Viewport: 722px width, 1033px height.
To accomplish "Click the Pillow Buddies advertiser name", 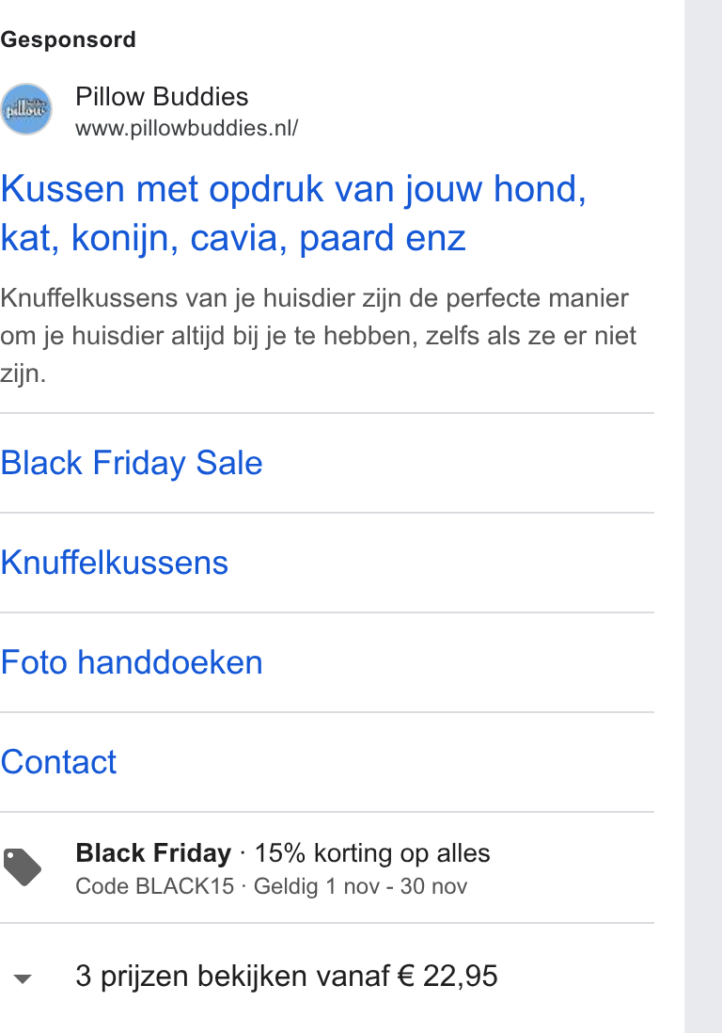I will point(162,97).
